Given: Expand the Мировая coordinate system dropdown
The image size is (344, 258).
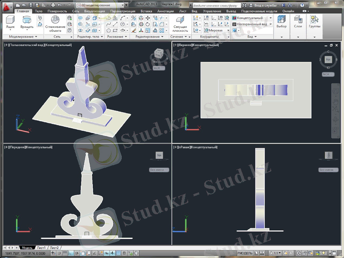Looking at the screenshot, I should coord(219,31).
